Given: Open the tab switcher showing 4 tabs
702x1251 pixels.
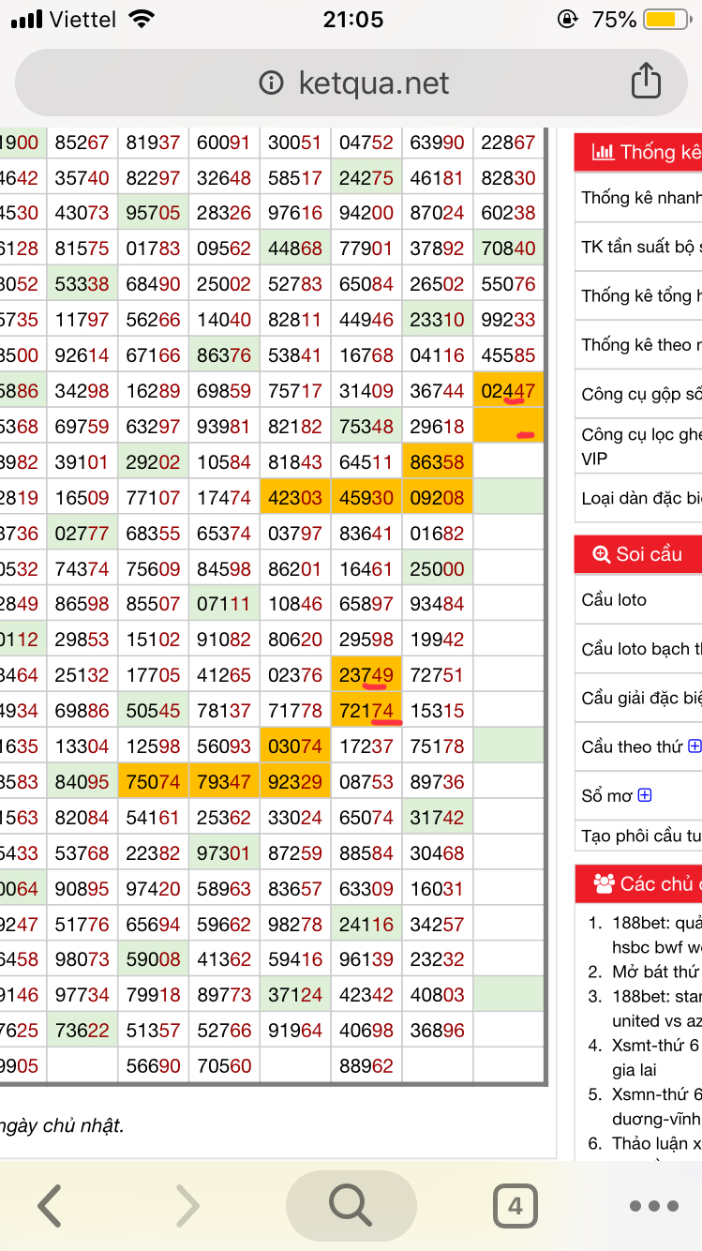Looking at the screenshot, I should coord(515,1205).
